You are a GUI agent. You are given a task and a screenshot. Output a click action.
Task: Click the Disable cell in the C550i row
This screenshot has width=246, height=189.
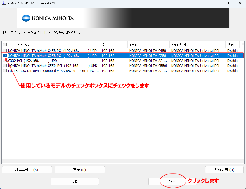click(232, 66)
